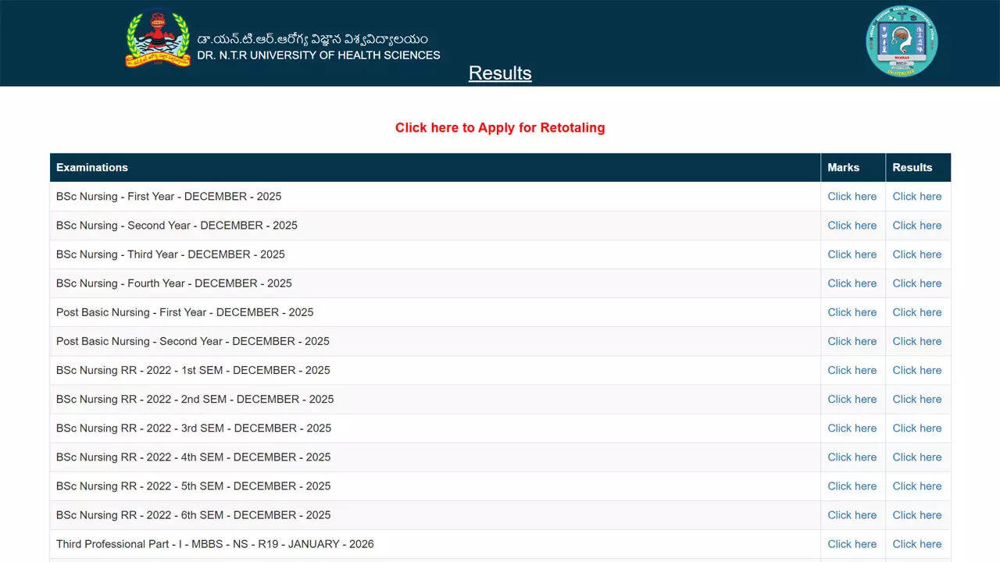
Task: Open Results for BSc Nursing First Year
Action: pos(916,197)
